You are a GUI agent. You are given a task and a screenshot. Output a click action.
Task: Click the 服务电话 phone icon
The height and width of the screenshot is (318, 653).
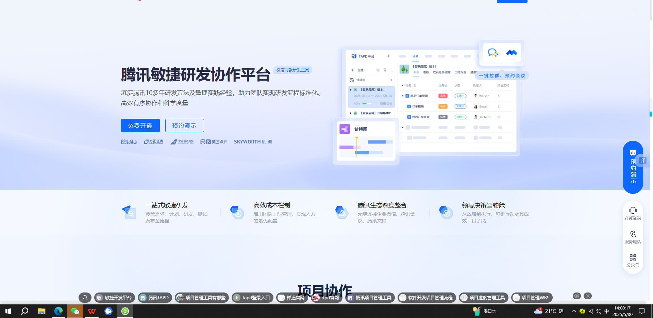point(633,234)
